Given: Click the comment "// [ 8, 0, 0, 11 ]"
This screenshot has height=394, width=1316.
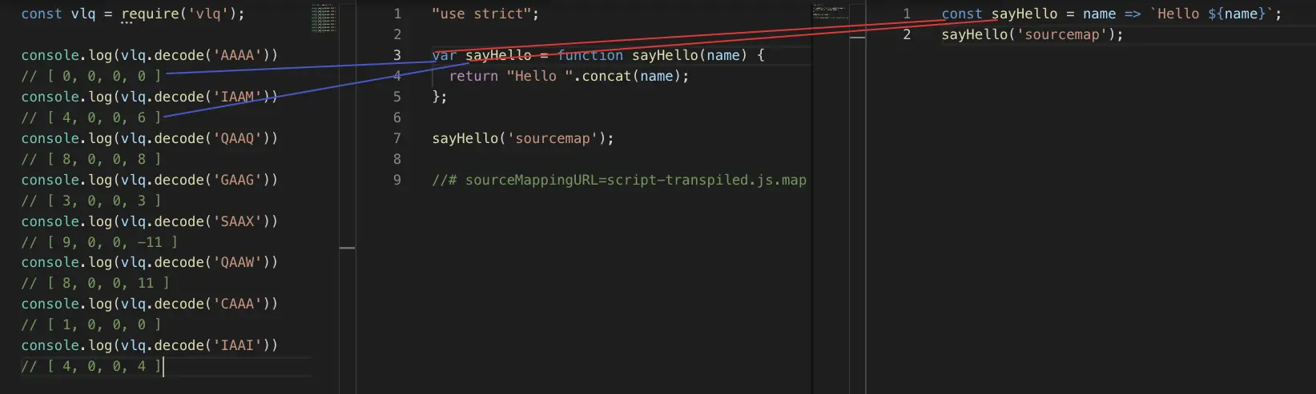Looking at the screenshot, I should click(x=95, y=283).
